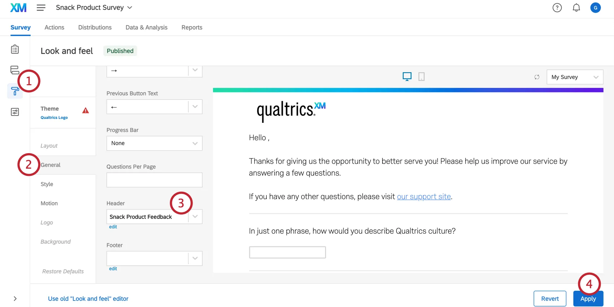Open the hamburger navigation menu

(41, 7)
